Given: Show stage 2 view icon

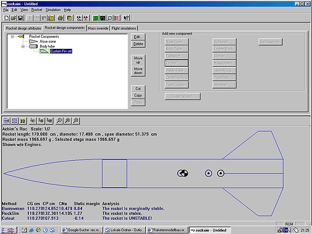Looking at the screenshot, I should (41, 120).
